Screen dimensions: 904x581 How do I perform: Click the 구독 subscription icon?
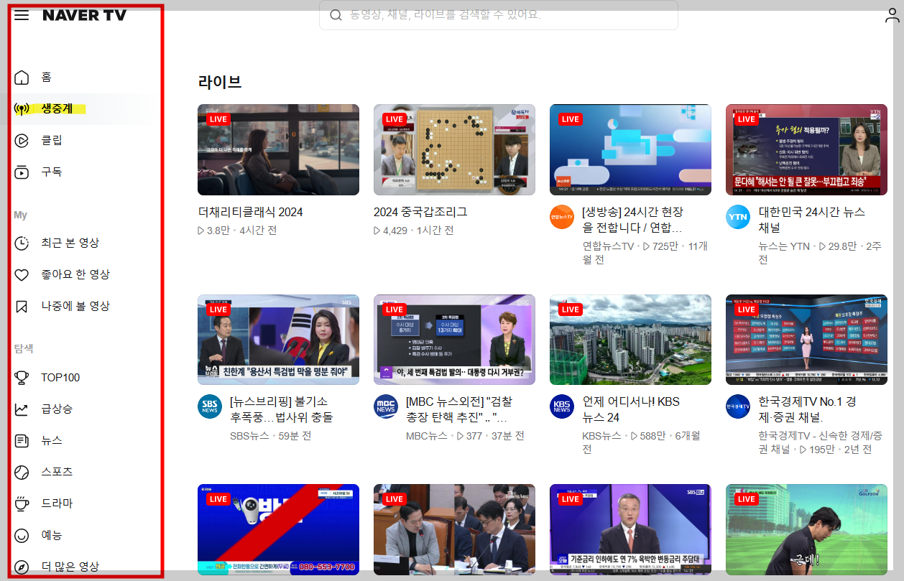click(x=22, y=172)
